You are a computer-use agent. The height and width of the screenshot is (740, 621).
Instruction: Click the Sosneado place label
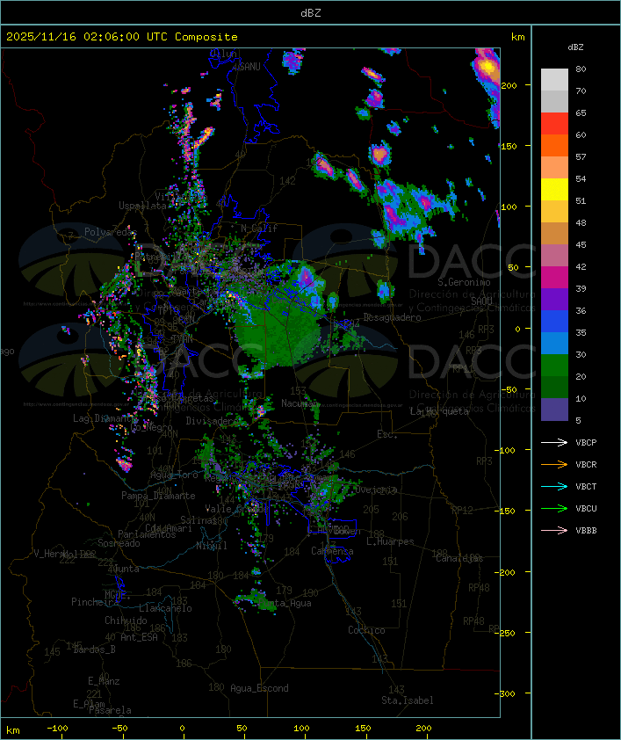click(119, 543)
